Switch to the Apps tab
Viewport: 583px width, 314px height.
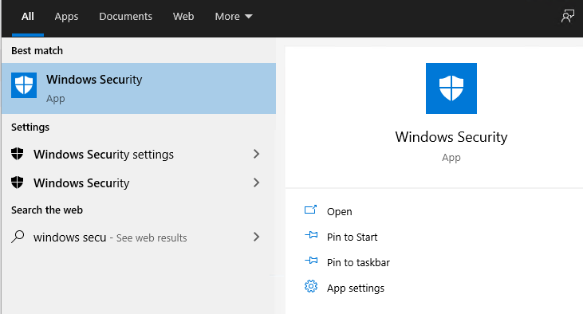click(66, 17)
